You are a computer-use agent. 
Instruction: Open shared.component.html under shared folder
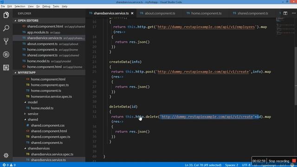[49, 131]
